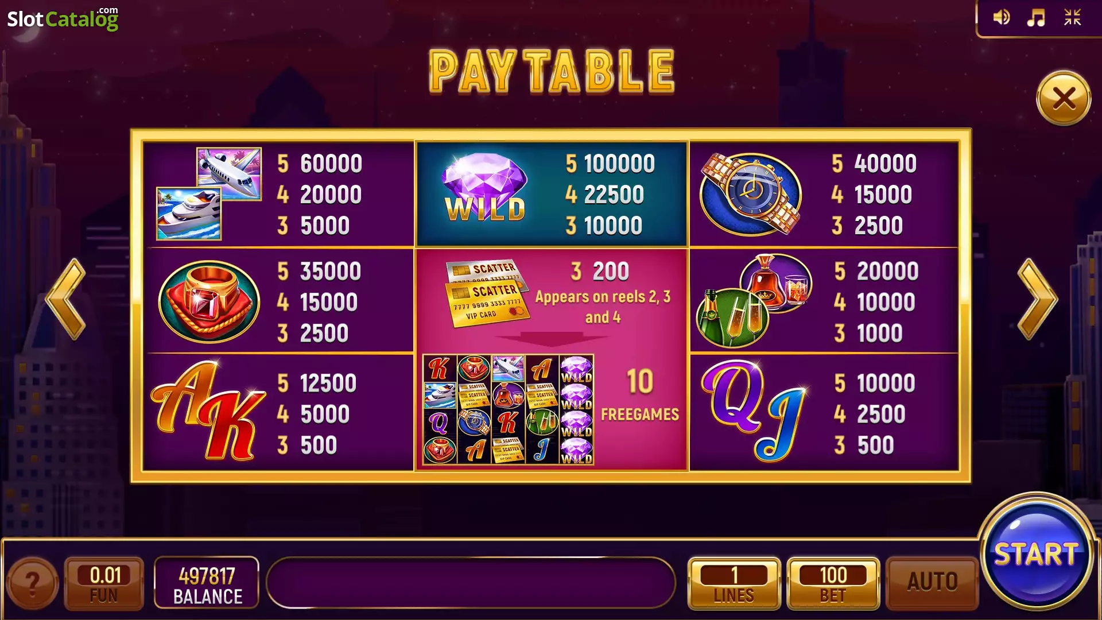Start autoplay with the AUTO button
This screenshot has width=1102, height=620.
pyautogui.click(x=932, y=583)
